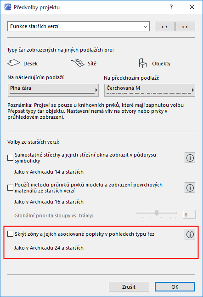
Task: Click the Archicad logo in title bar
Action: [8, 7]
